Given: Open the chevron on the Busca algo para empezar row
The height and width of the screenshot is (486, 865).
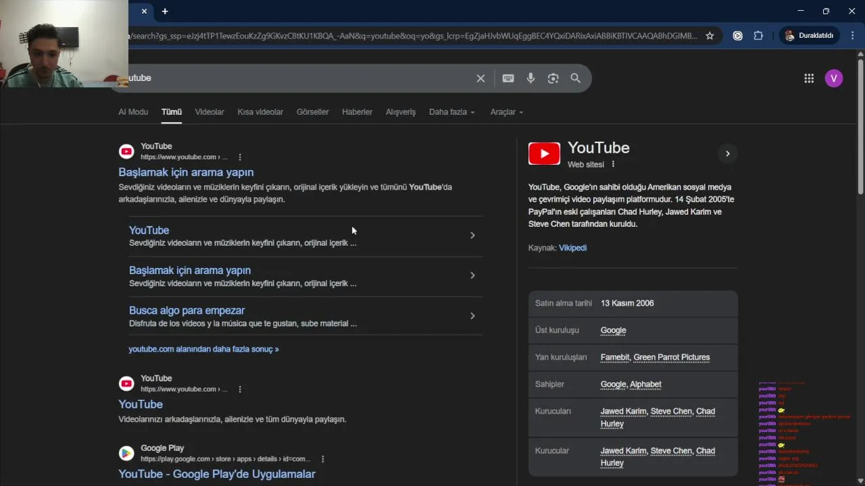Looking at the screenshot, I should point(472,316).
